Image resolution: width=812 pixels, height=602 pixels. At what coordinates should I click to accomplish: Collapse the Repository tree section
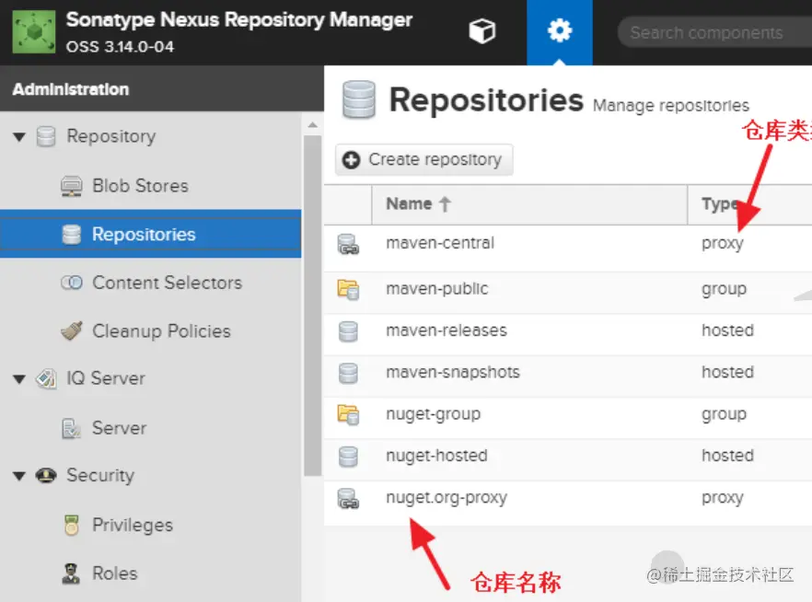tap(19, 137)
